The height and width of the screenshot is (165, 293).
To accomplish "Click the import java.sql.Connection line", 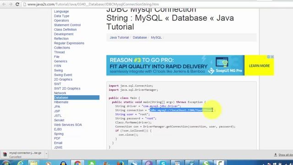I will click(131, 86).
